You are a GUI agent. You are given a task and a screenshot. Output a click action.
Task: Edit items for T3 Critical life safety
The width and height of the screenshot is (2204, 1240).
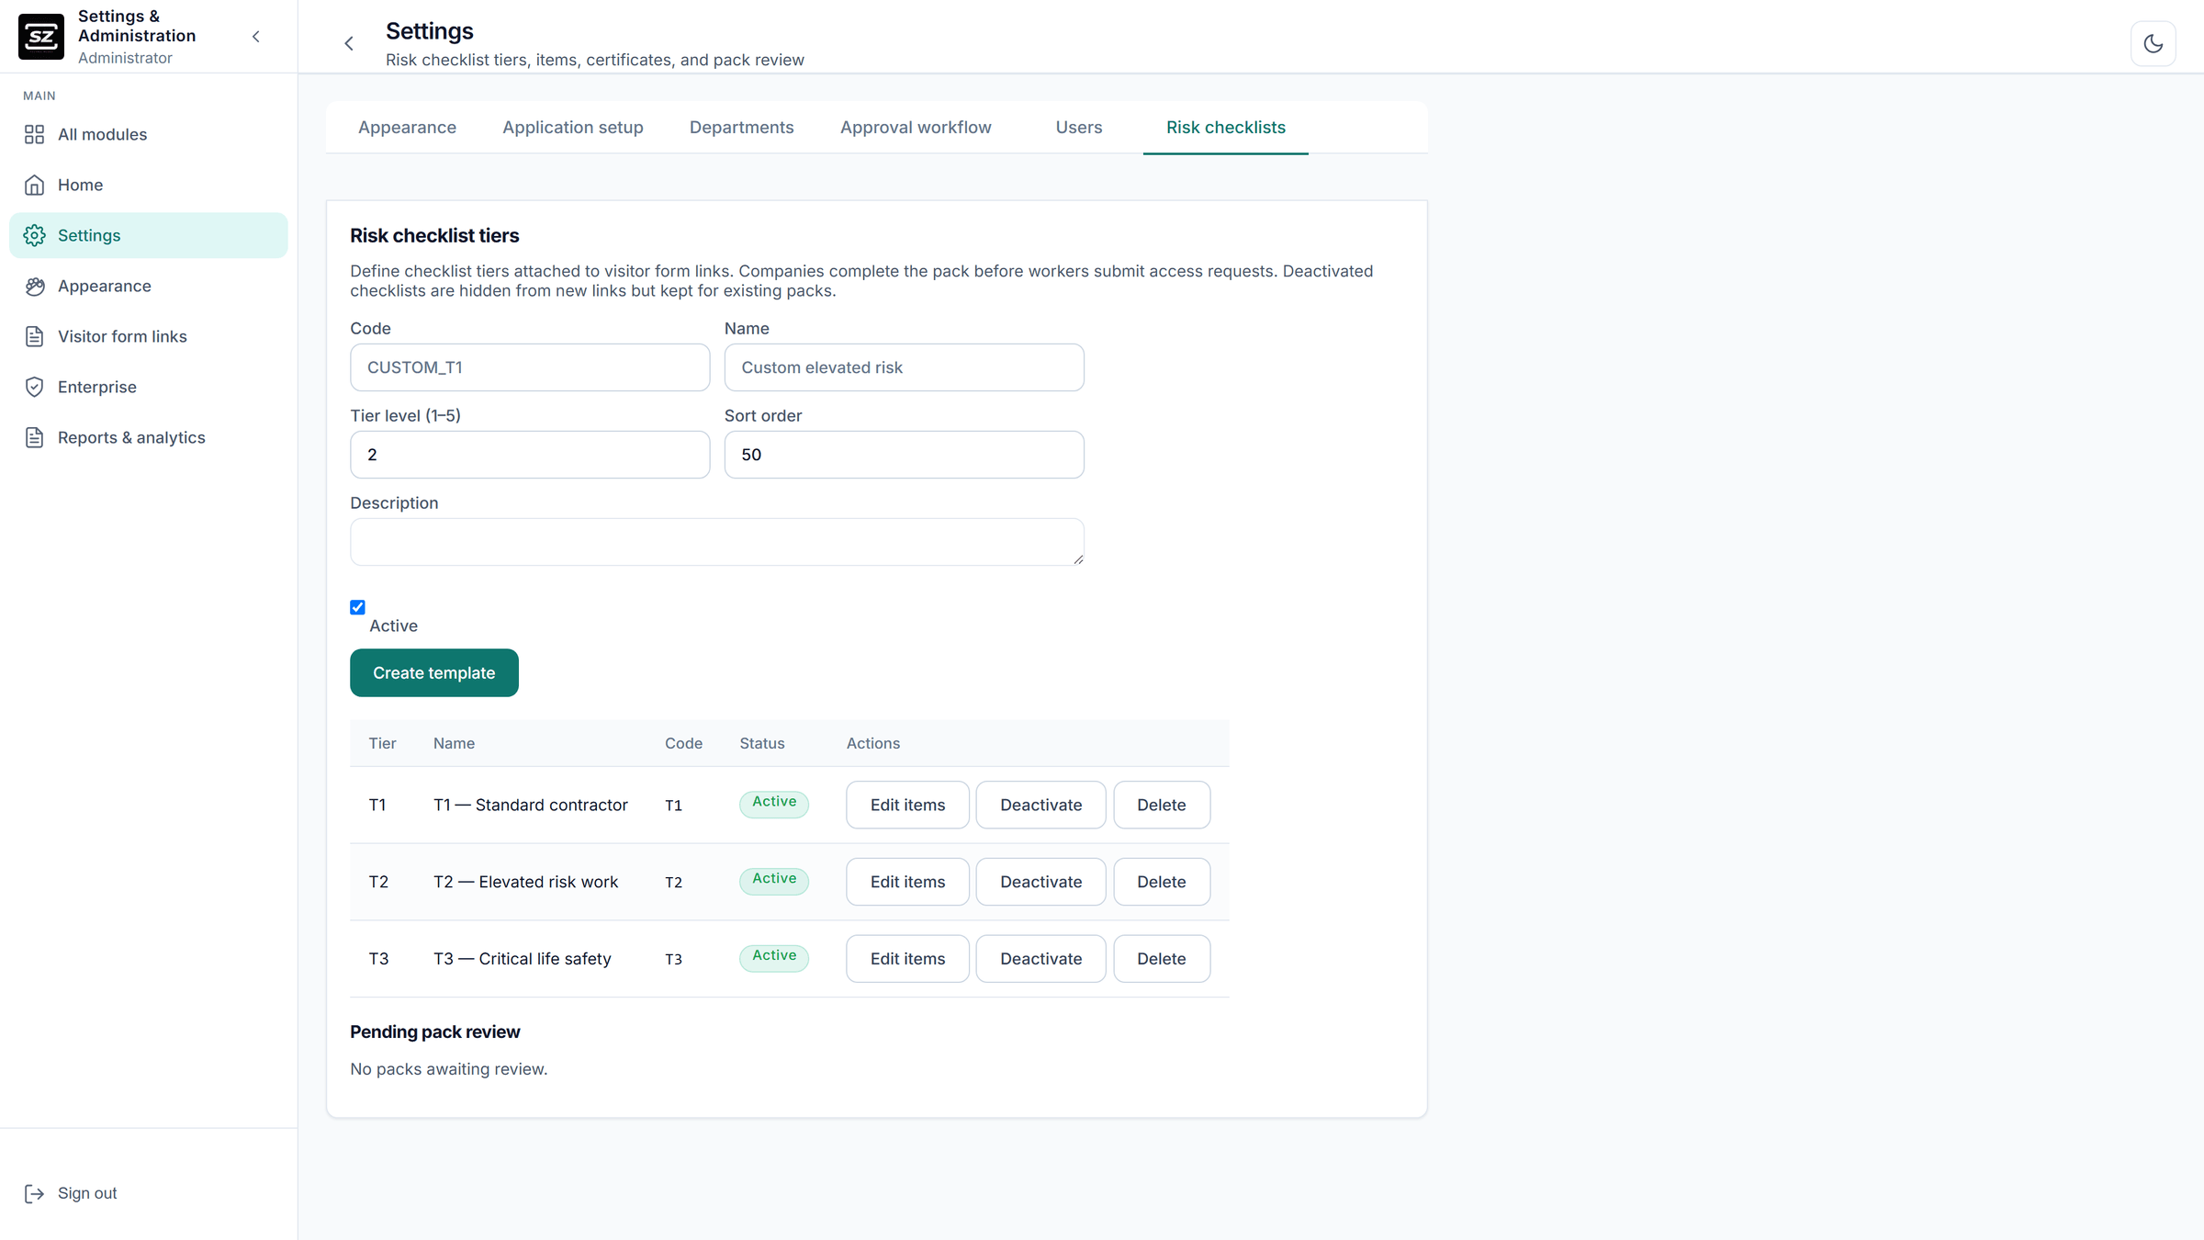[907, 959]
